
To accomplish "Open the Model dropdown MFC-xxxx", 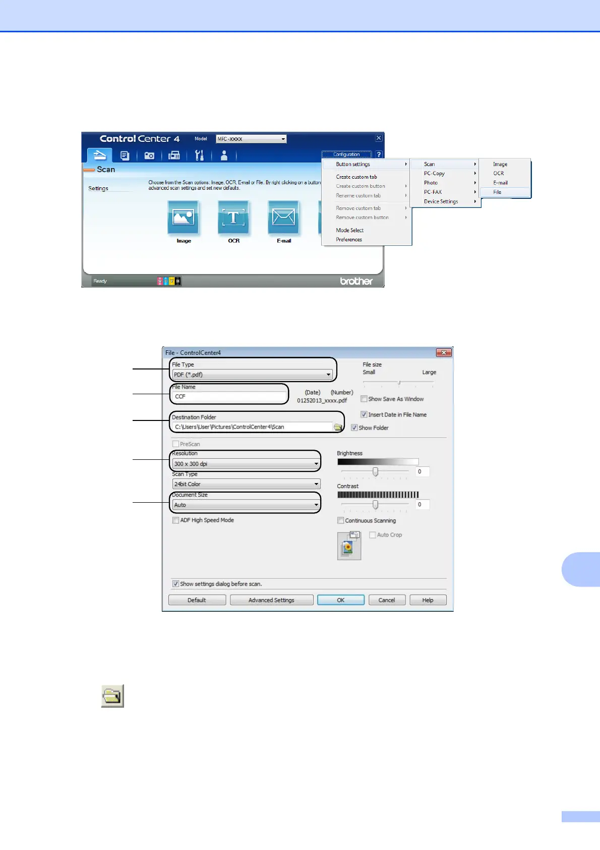I will (x=251, y=139).
